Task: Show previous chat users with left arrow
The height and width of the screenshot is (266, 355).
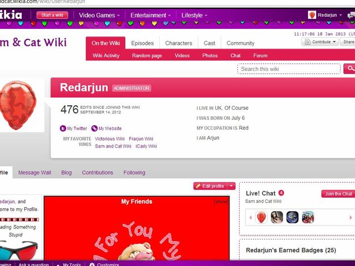Action: [250, 218]
